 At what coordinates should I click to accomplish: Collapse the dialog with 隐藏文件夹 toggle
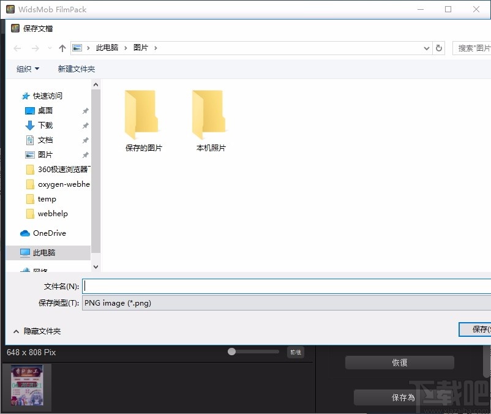pyautogui.click(x=34, y=331)
